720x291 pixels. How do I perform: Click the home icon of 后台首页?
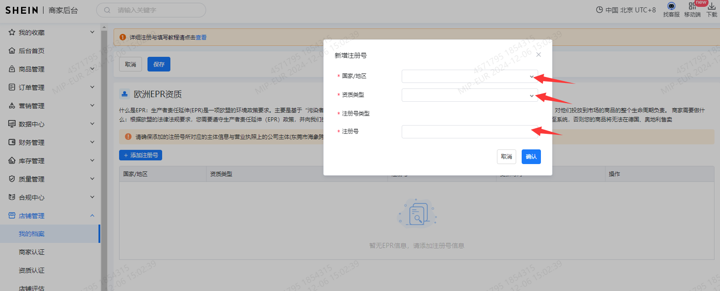point(12,51)
